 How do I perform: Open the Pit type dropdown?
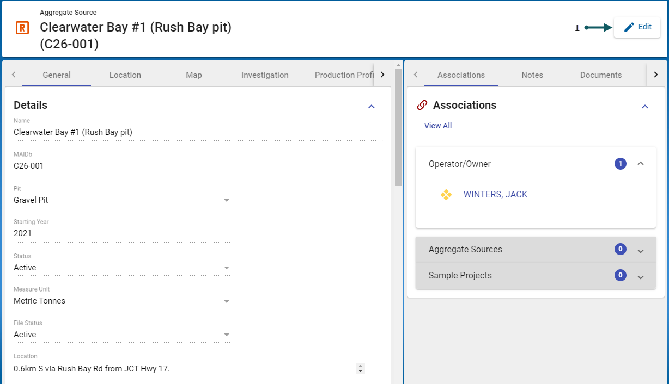(227, 201)
